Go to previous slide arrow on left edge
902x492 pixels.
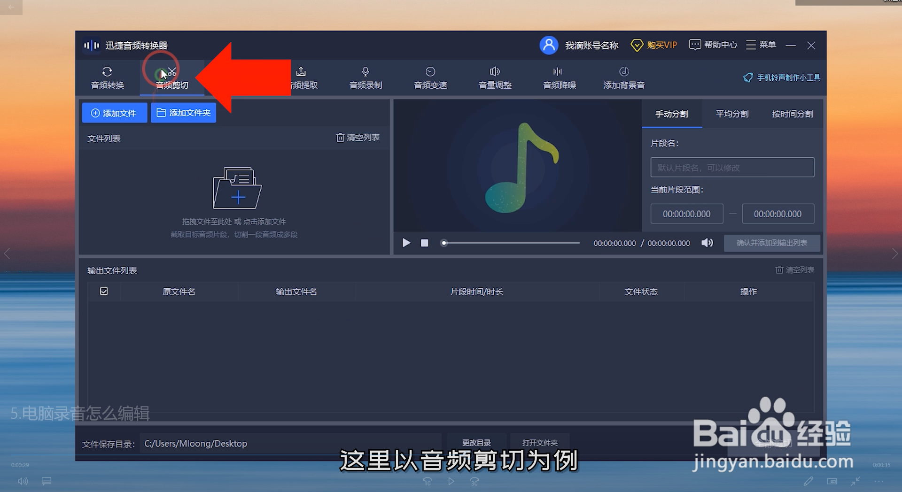pyautogui.click(x=7, y=254)
